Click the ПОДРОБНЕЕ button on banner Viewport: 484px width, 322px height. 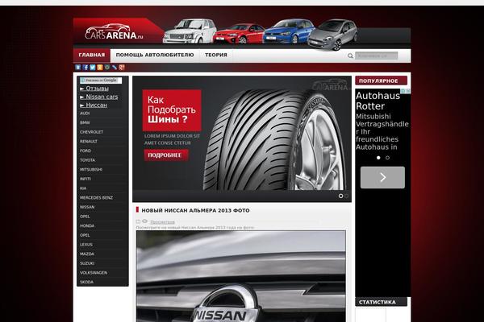(x=165, y=155)
